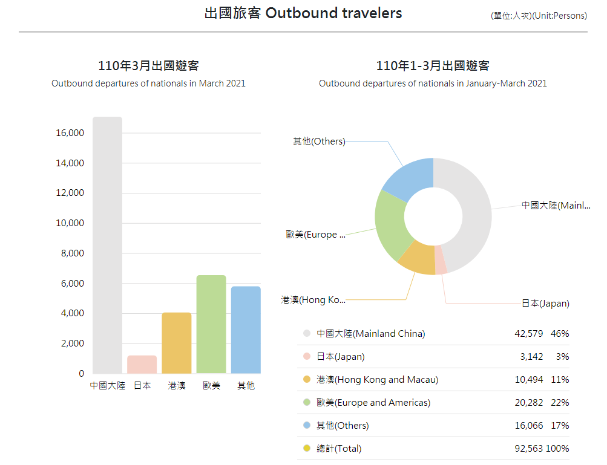The image size is (607, 465).
Task: Click the pink Japan legend dot
Action: (306, 356)
